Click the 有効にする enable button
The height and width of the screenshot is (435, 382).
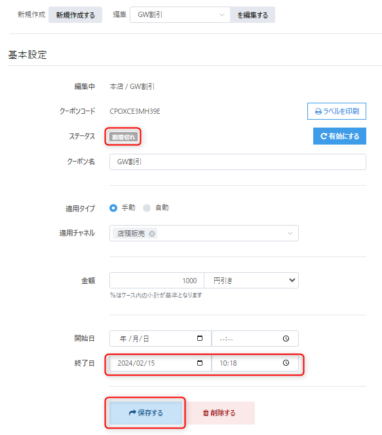point(339,136)
